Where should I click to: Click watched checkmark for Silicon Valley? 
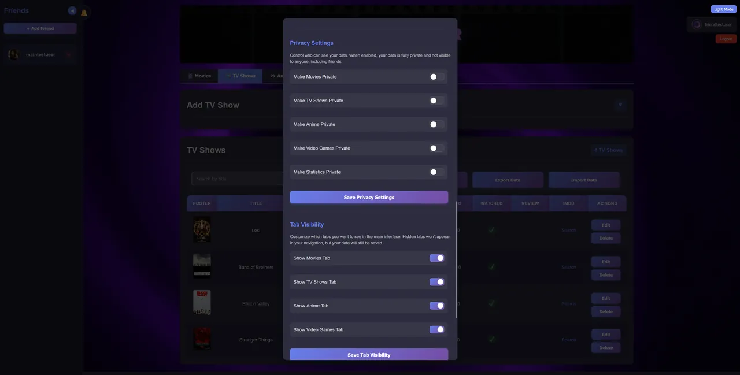[x=491, y=303]
